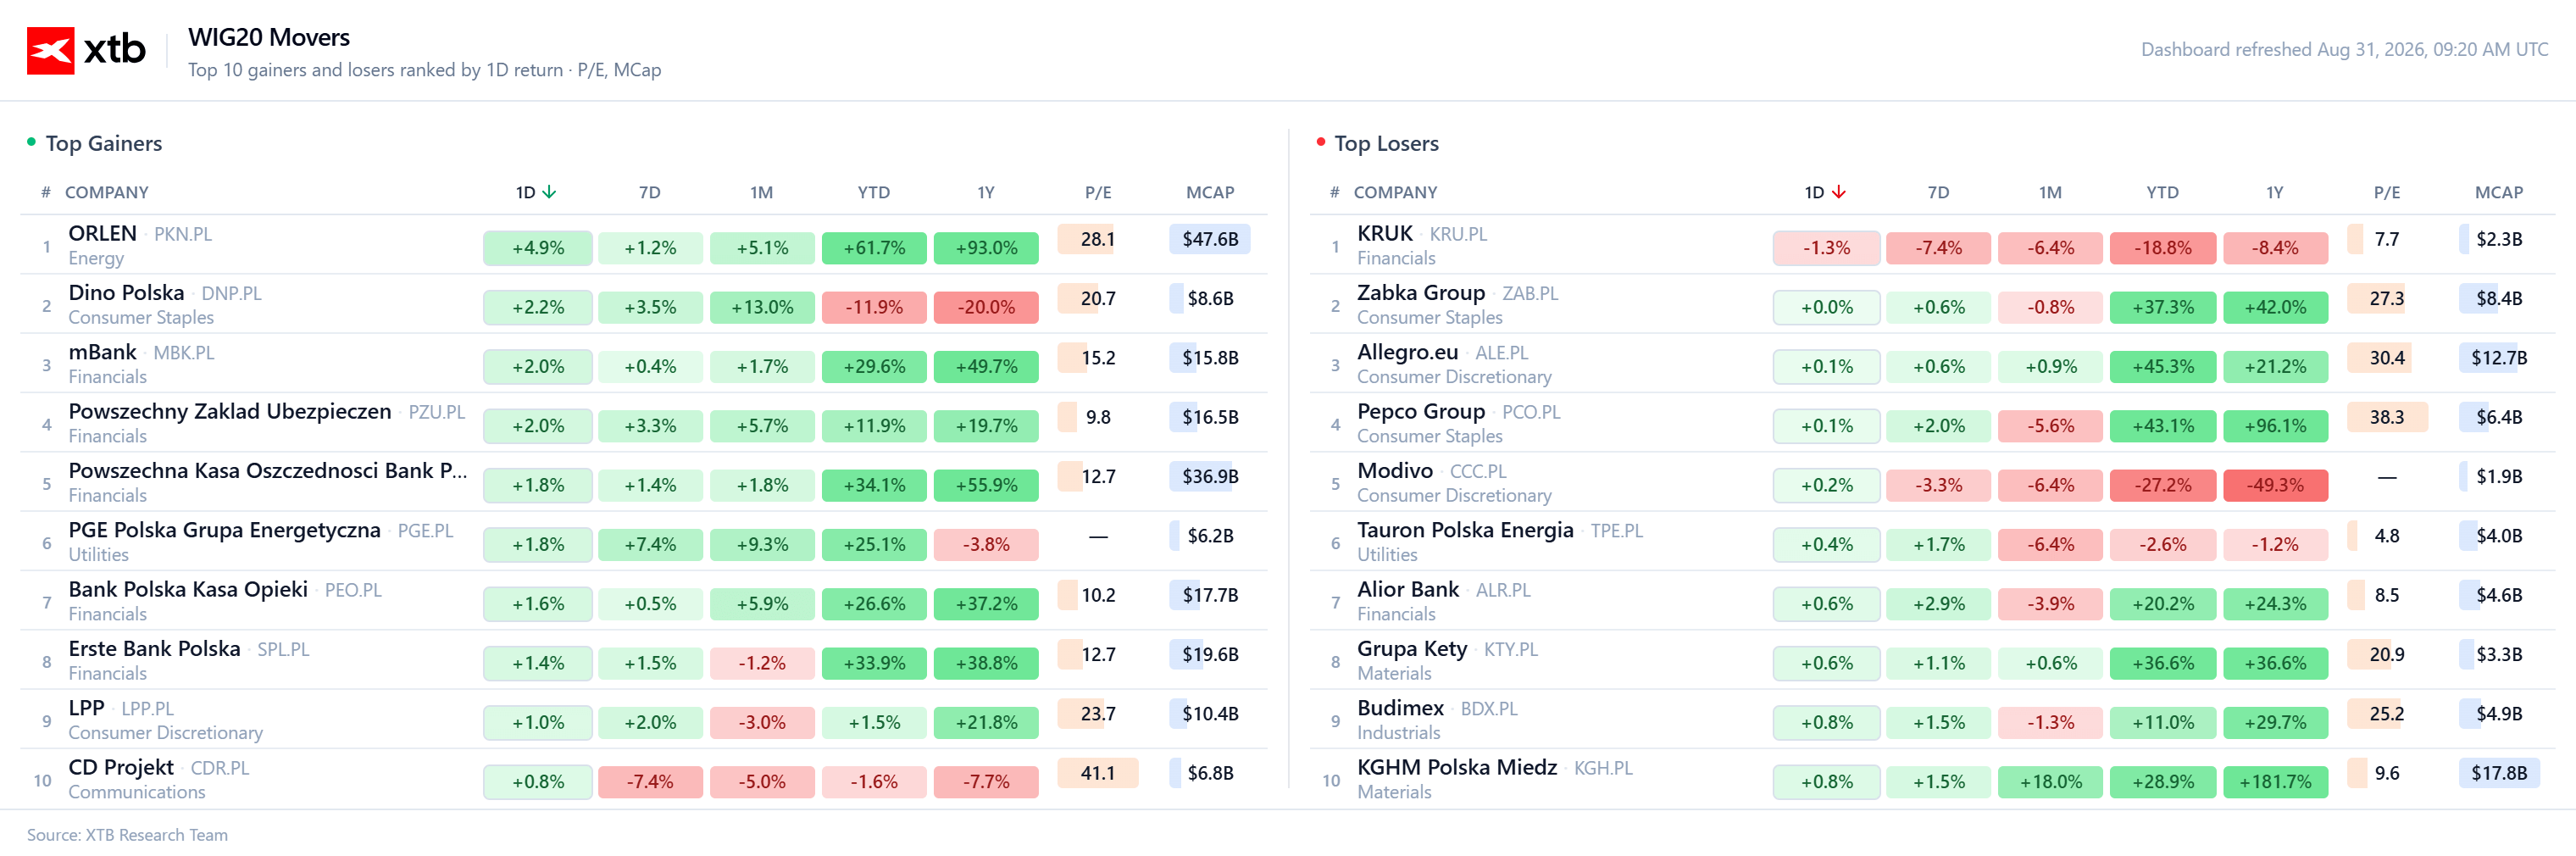Click the XTB logo icon
Screen dimensions: 2576x856
click(x=50, y=50)
